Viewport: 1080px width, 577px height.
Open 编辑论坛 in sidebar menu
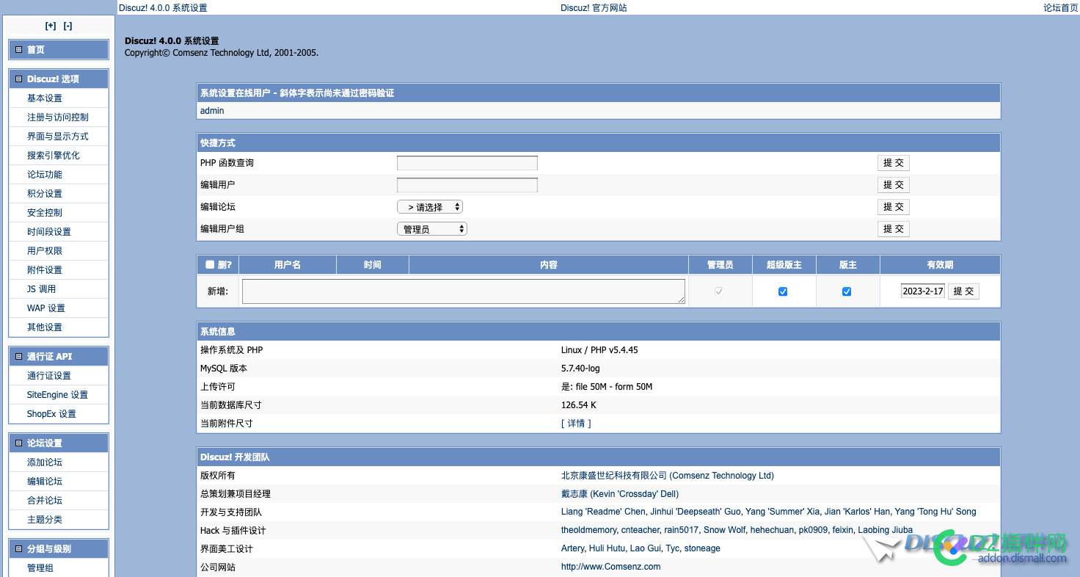click(x=45, y=482)
